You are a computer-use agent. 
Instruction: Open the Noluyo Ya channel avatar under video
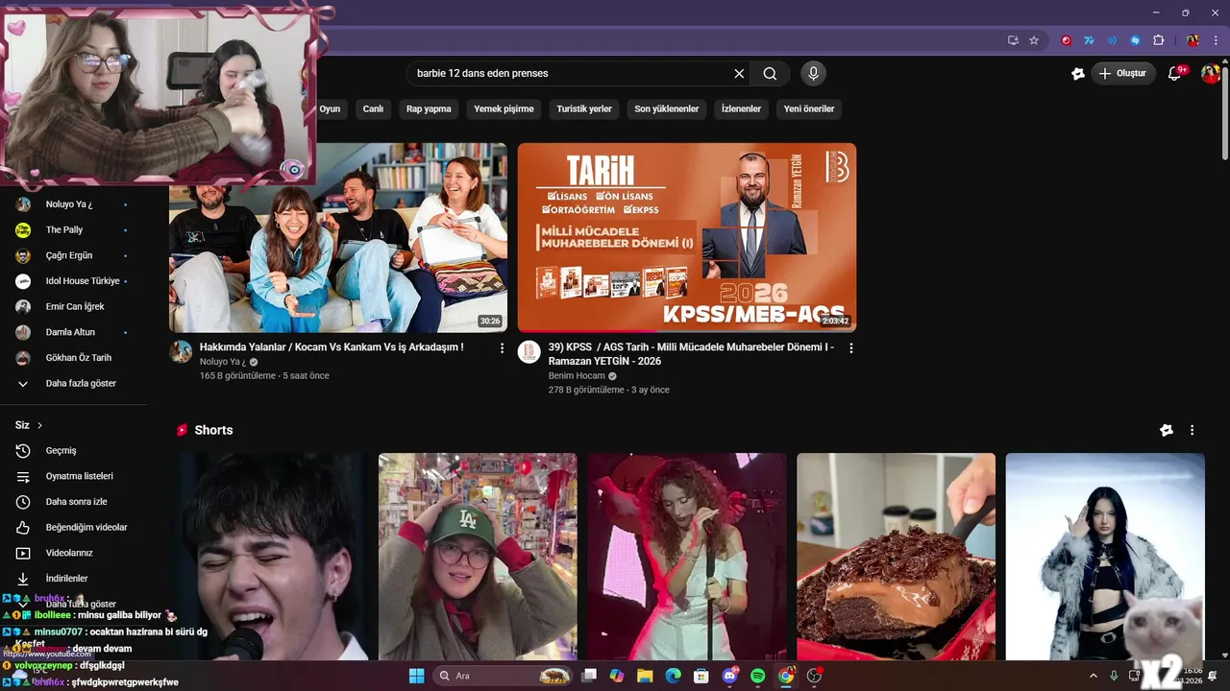pos(181,351)
